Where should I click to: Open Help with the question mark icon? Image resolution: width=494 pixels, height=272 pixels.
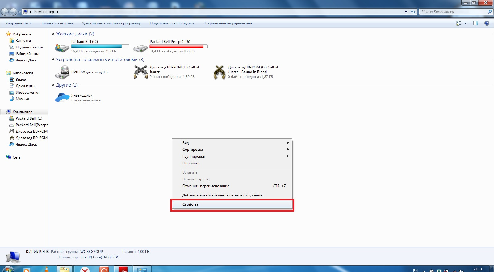[487, 23]
